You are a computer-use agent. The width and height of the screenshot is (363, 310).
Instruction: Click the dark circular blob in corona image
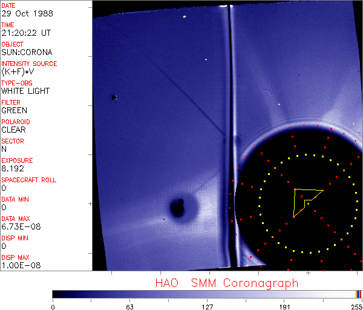click(177, 208)
